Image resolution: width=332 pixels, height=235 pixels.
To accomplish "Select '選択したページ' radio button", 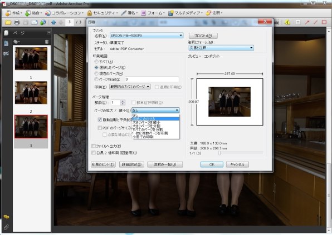I will [96, 68].
